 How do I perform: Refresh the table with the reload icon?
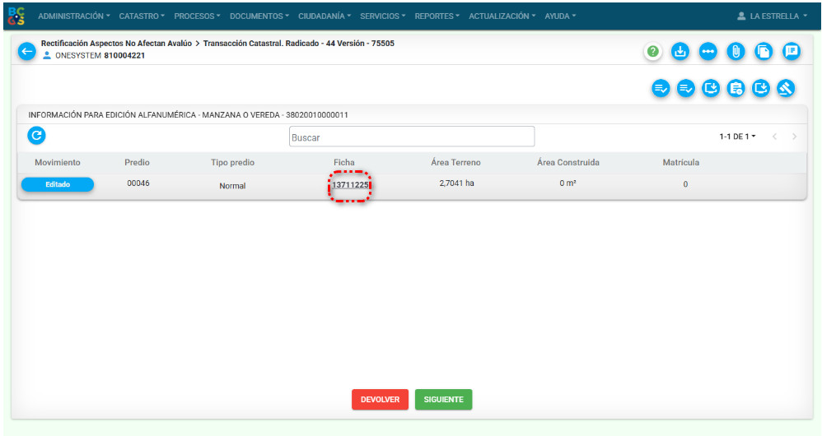coord(36,136)
